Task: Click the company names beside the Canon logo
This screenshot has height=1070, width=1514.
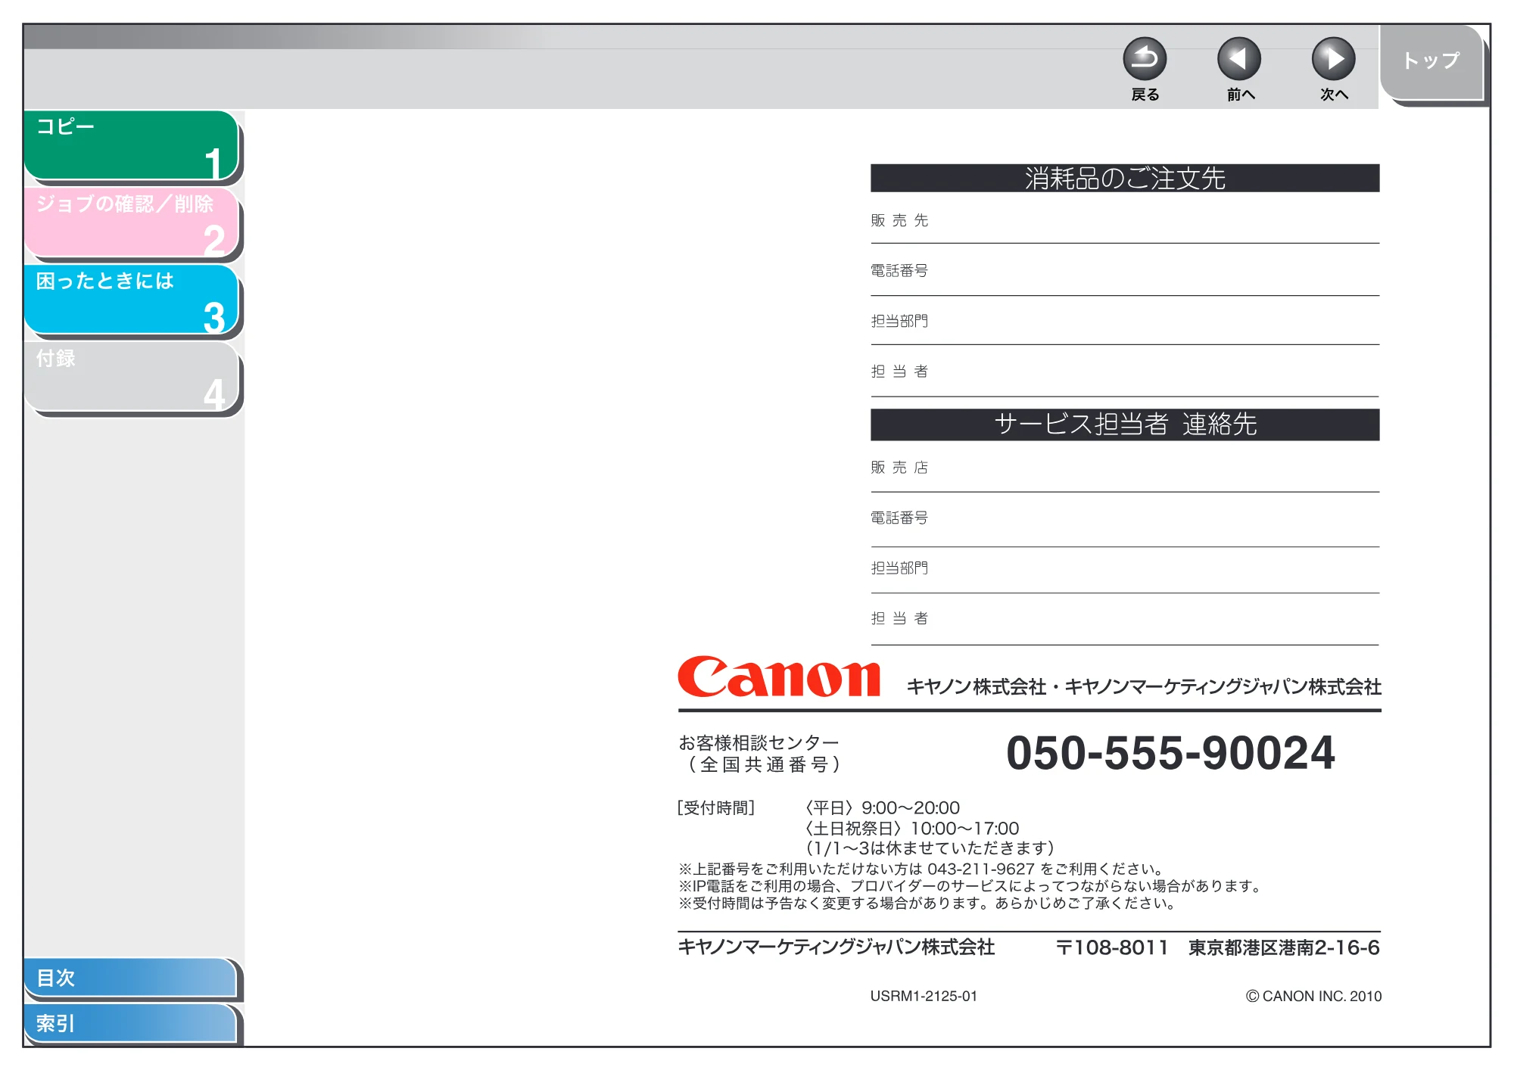Action: click(x=1144, y=686)
